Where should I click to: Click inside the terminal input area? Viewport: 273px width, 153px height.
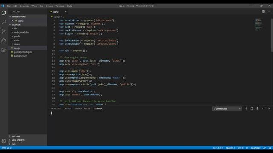point(160,128)
